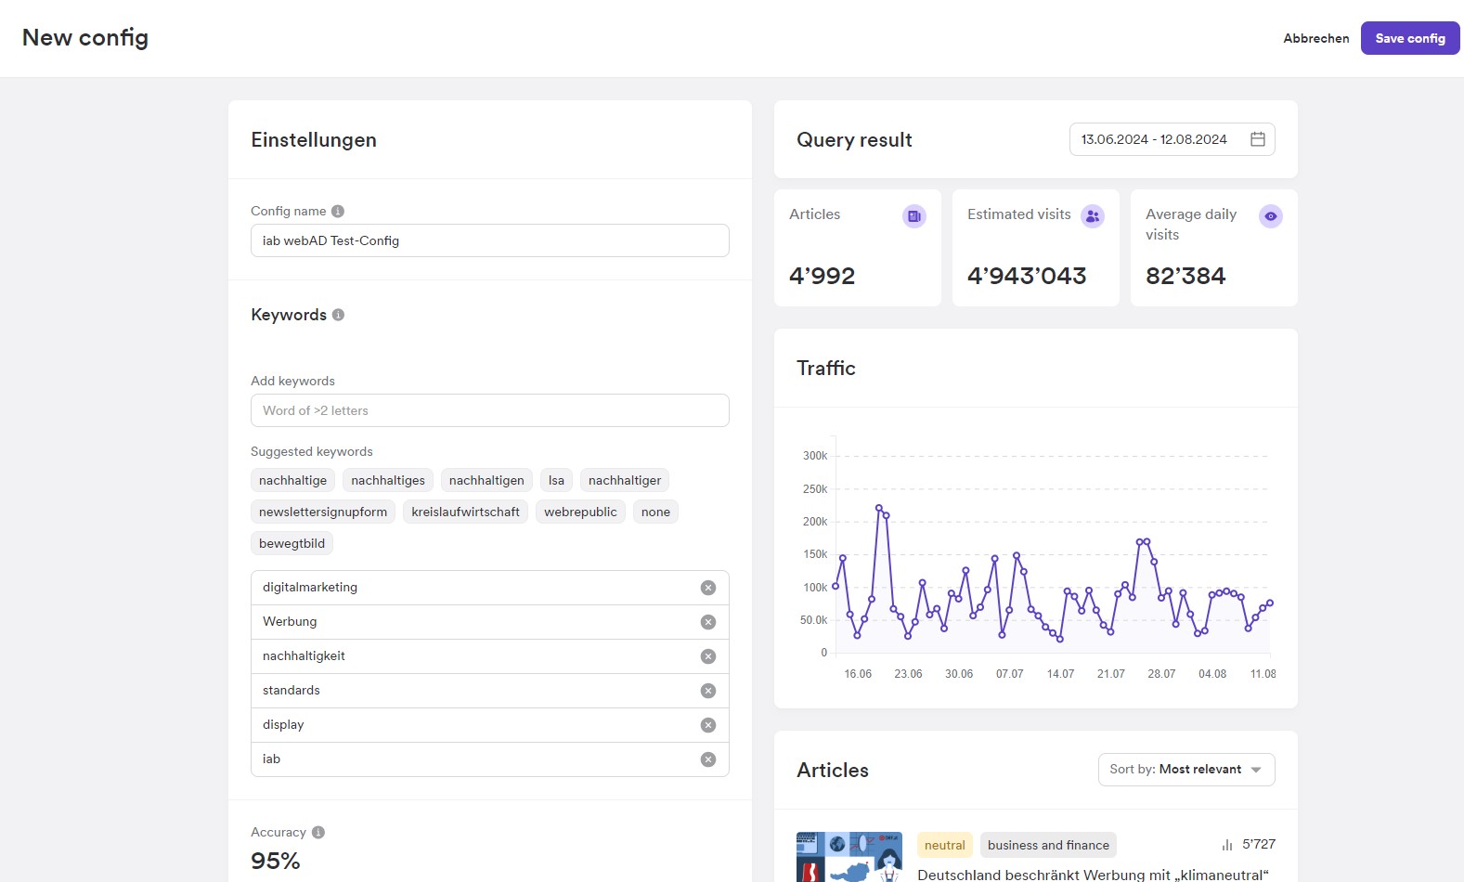This screenshot has height=882, width=1464.
Task: Click the Average daily visits eye icon
Action: (x=1270, y=216)
